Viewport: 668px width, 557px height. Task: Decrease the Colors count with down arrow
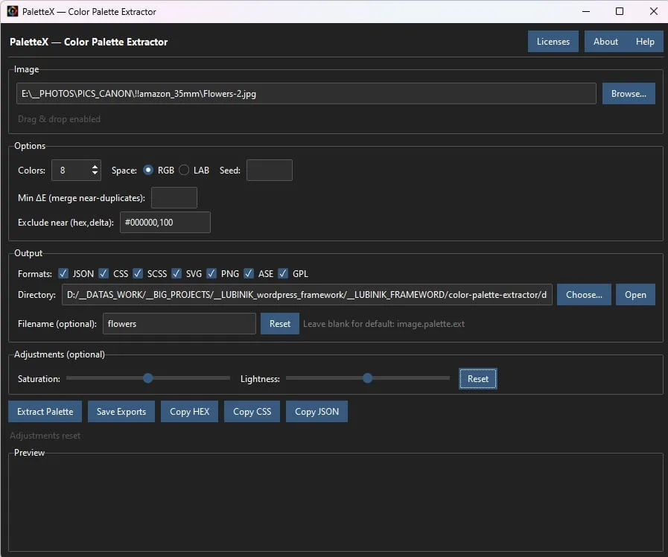pyautogui.click(x=95, y=174)
